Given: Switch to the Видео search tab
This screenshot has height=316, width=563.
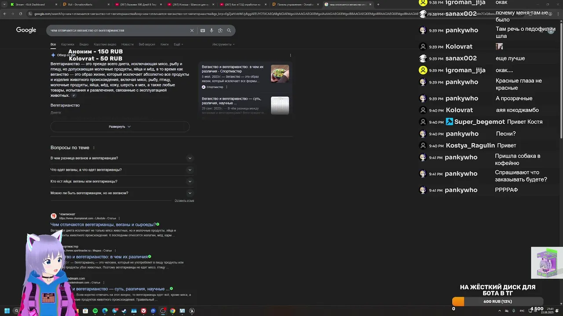Looking at the screenshot, I should tap(84, 44).
